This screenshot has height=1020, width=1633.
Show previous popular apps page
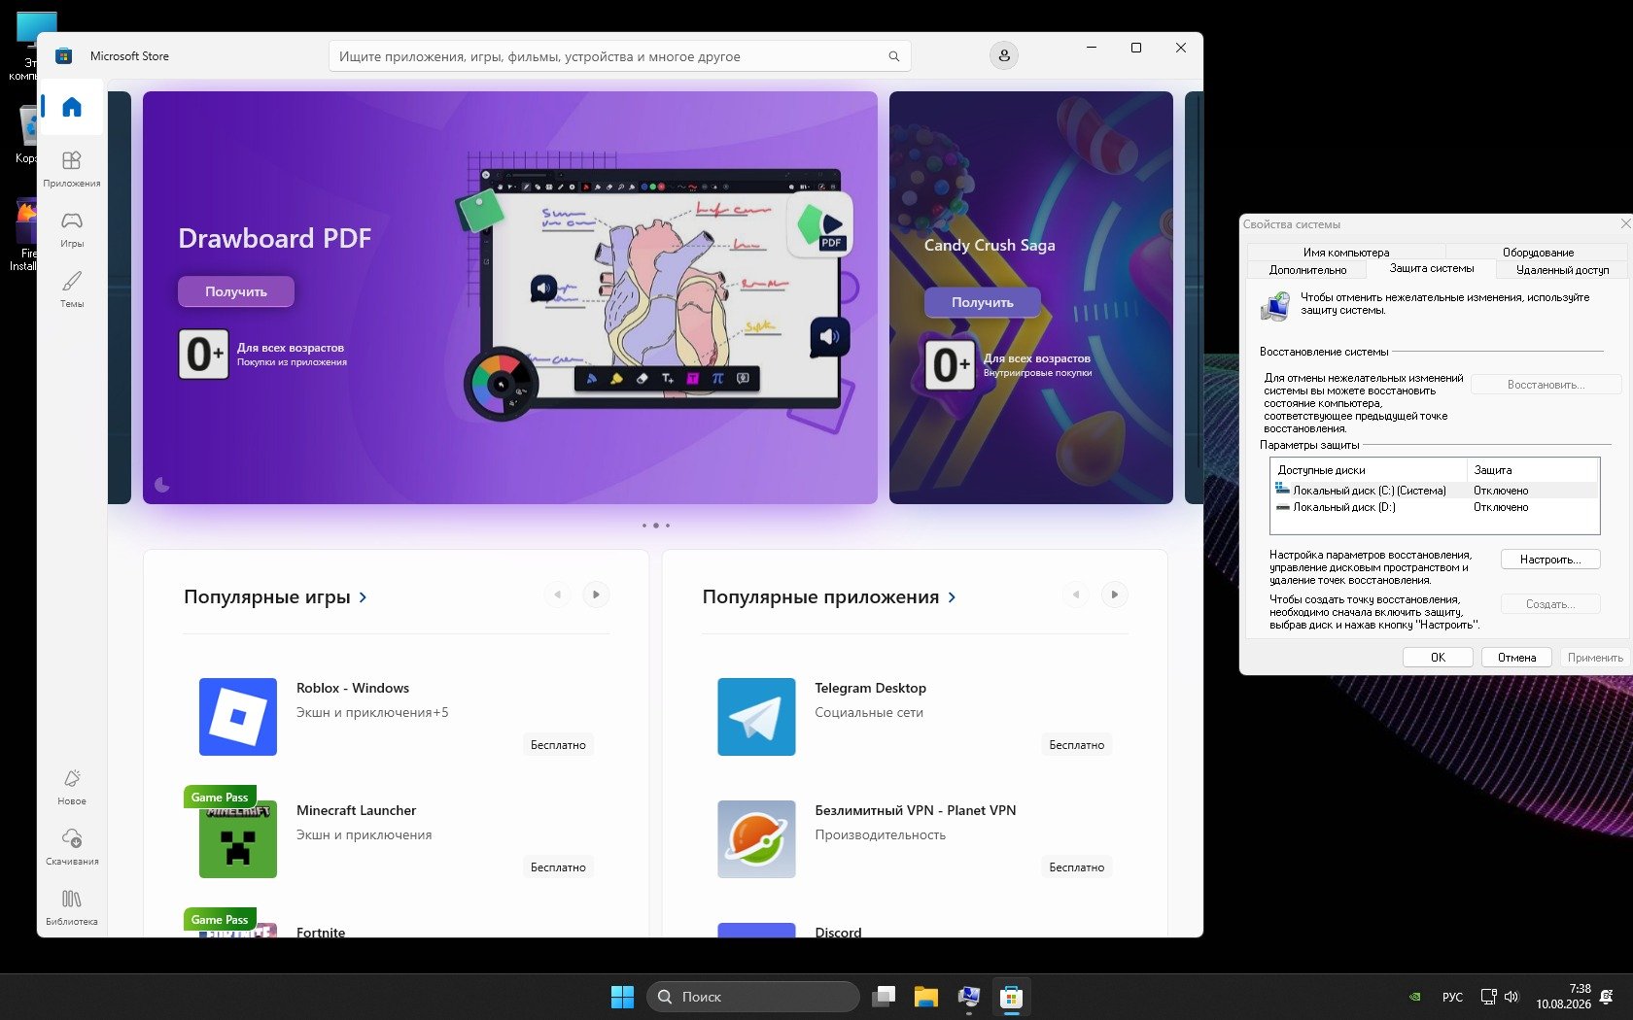1075,595
